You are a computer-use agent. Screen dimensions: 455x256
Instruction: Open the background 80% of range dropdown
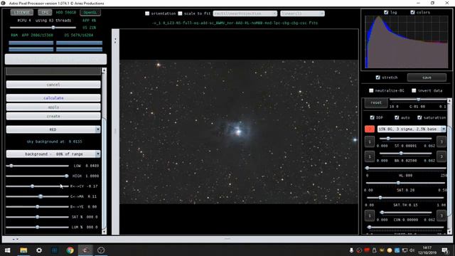(53, 154)
